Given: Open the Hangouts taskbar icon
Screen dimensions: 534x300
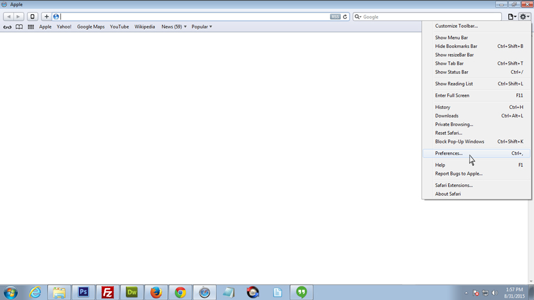Looking at the screenshot, I should pyautogui.click(x=301, y=292).
